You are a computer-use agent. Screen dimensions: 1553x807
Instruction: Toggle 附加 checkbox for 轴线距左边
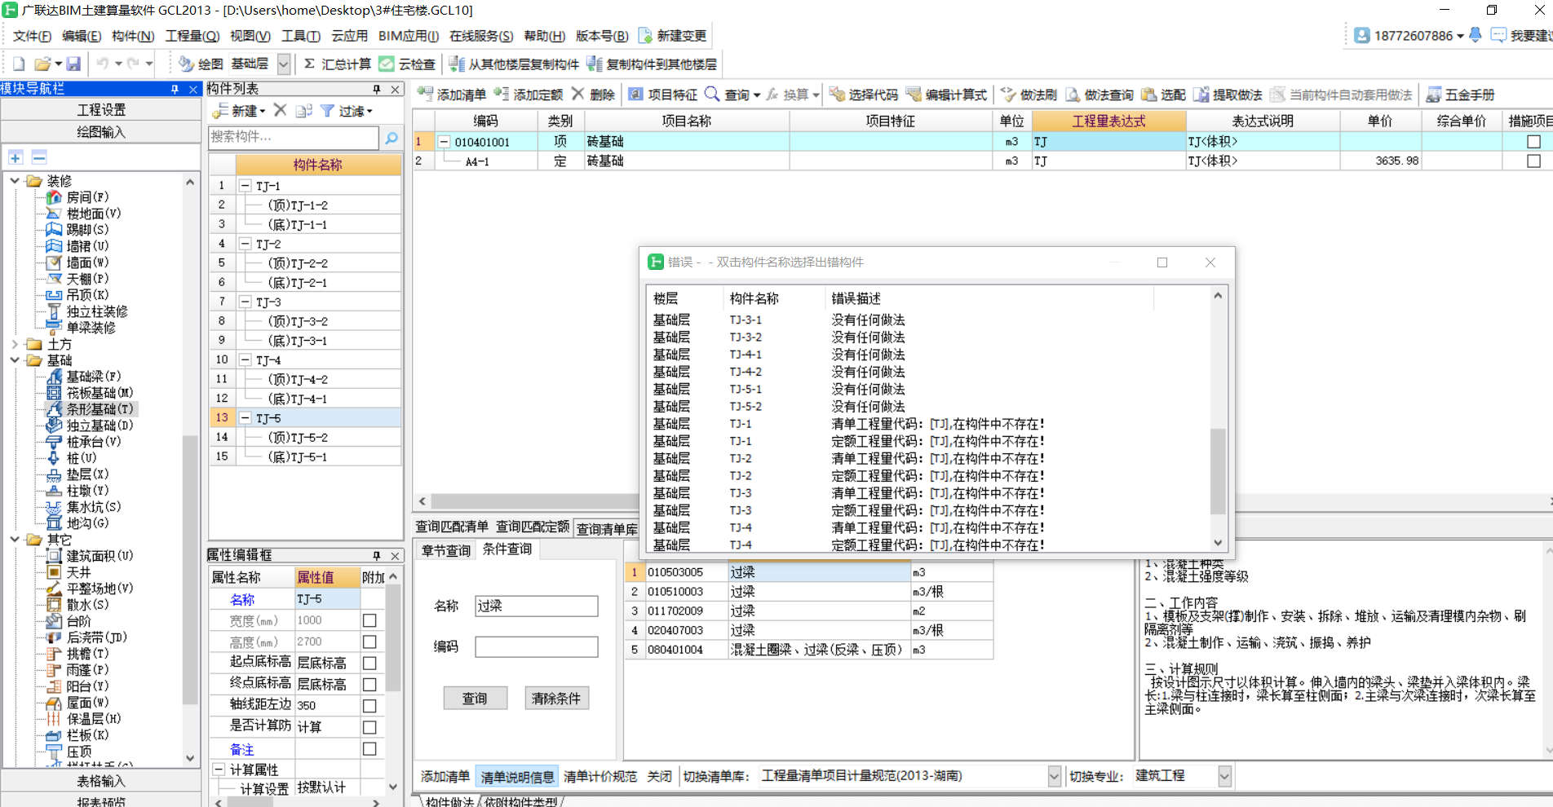pos(369,705)
